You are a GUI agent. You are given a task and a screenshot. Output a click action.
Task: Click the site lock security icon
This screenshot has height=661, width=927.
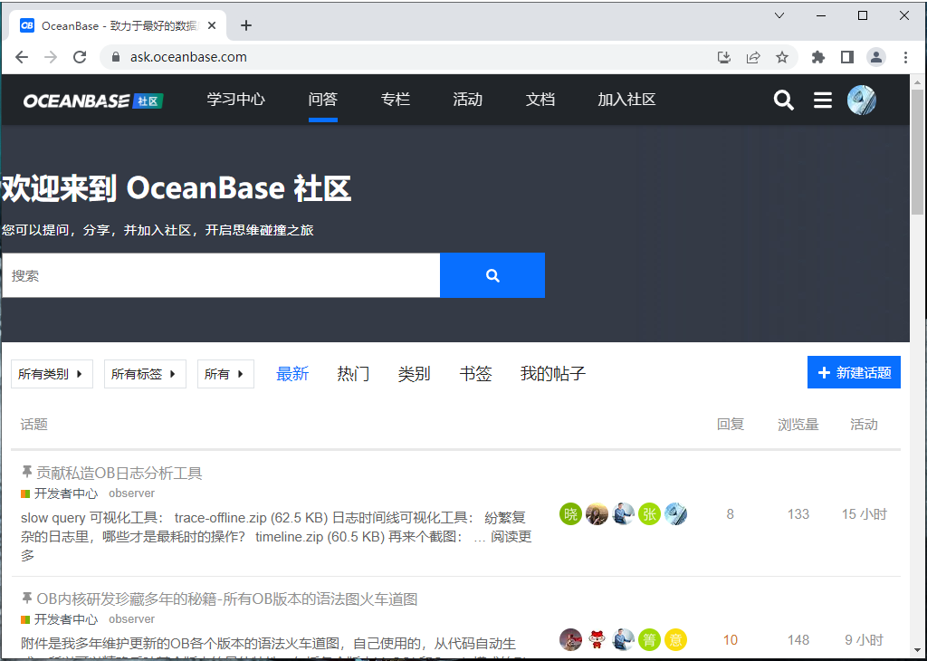(116, 57)
